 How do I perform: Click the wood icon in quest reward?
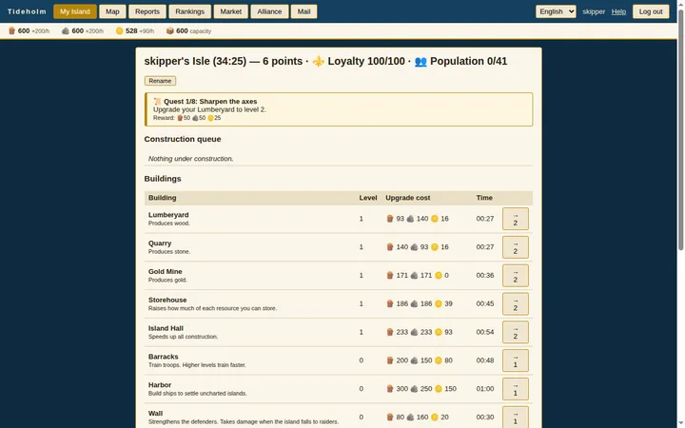coord(180,118)
